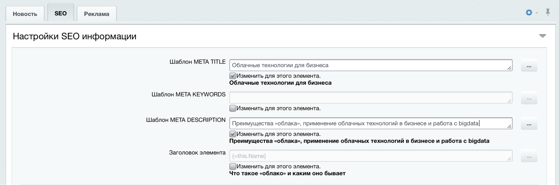Uncheck 'Изменить для этого элемента' under META TITLE

(233, 76)
